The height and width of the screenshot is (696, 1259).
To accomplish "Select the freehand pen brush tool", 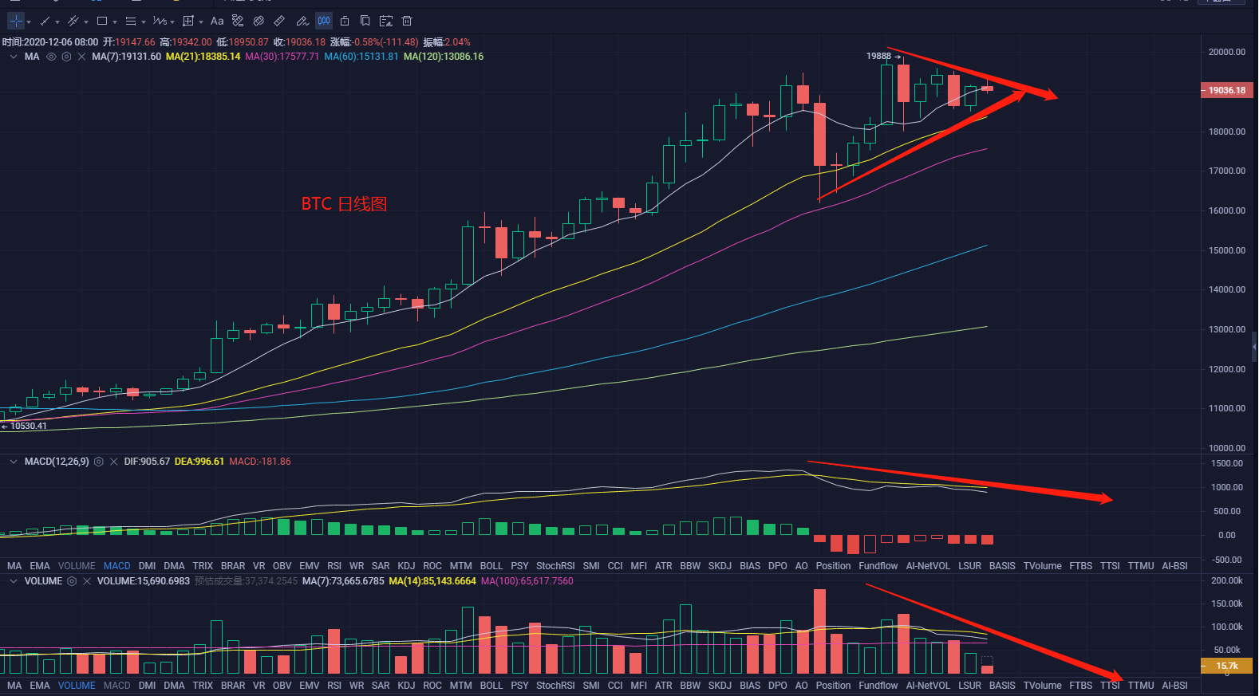I will (x=302, y=21).
